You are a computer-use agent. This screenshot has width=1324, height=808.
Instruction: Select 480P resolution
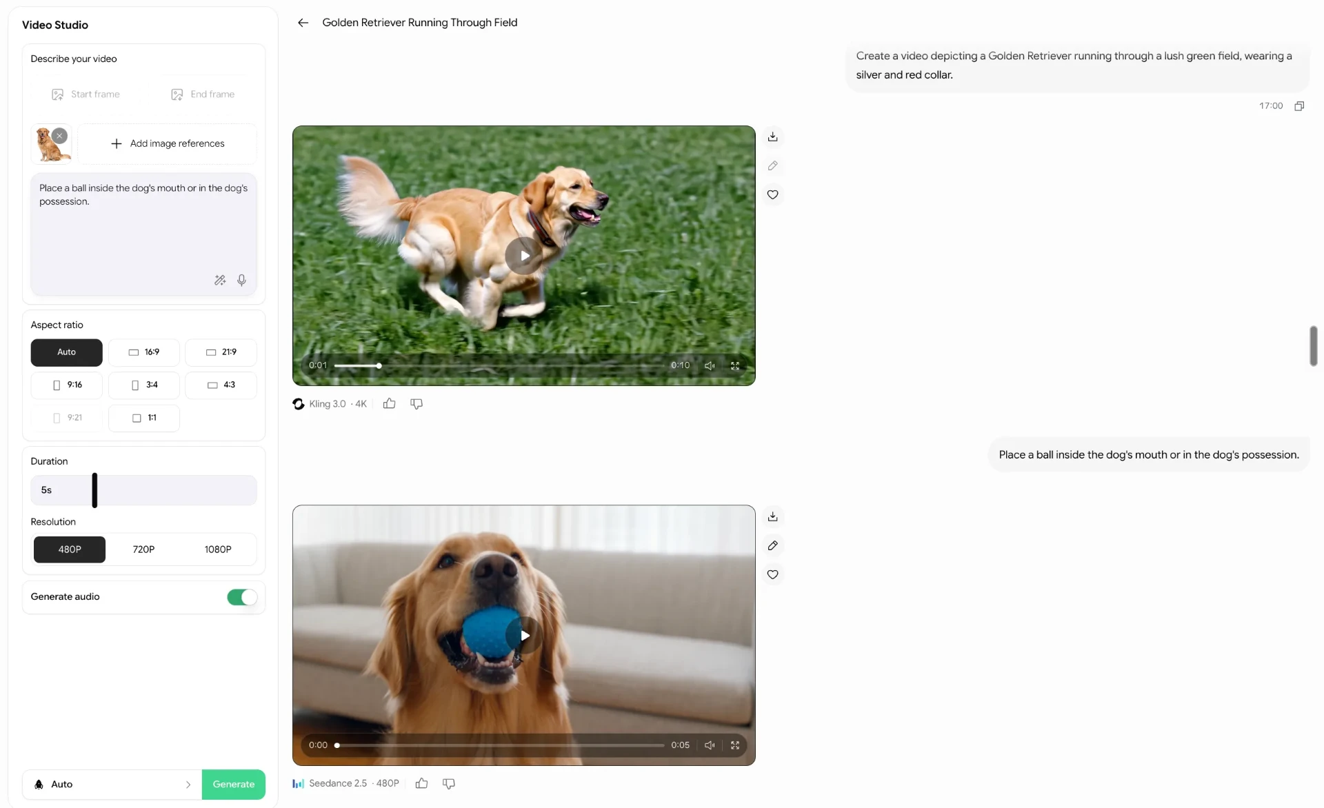pos(70,549)
